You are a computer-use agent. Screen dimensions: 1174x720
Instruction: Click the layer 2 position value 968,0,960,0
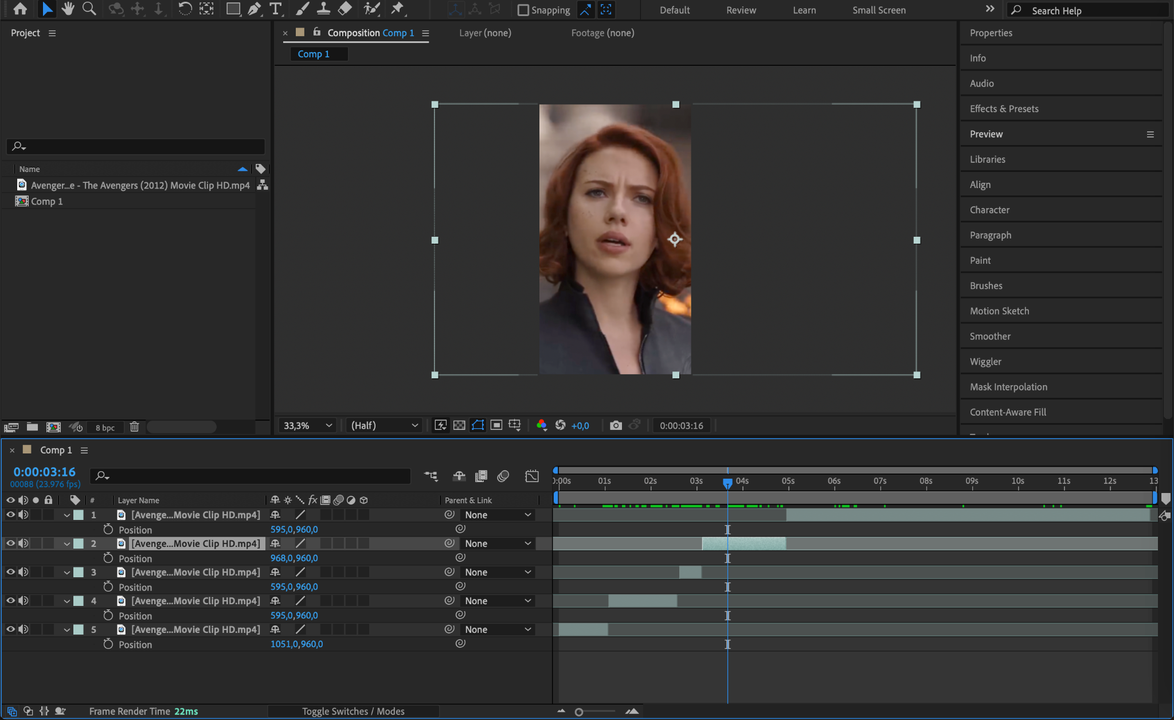pyautogui.click(x=294, y=558)
